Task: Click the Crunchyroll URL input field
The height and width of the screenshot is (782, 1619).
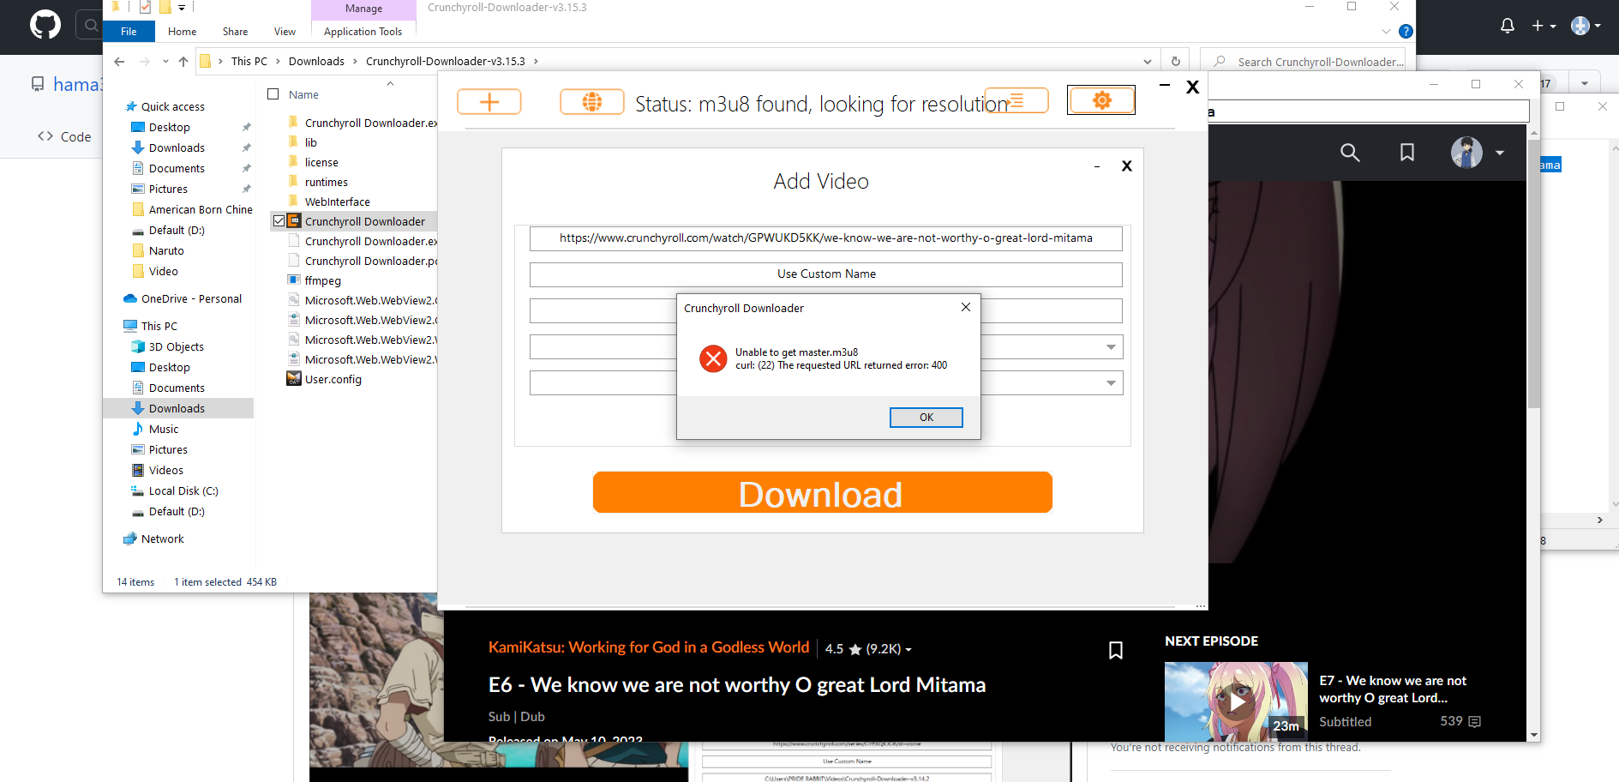Action: [x=824, y=238]
